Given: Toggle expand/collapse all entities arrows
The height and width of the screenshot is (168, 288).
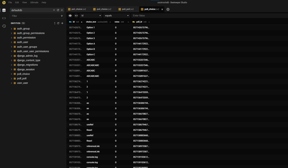Looking at the screenshot, I should click(55, 23).
